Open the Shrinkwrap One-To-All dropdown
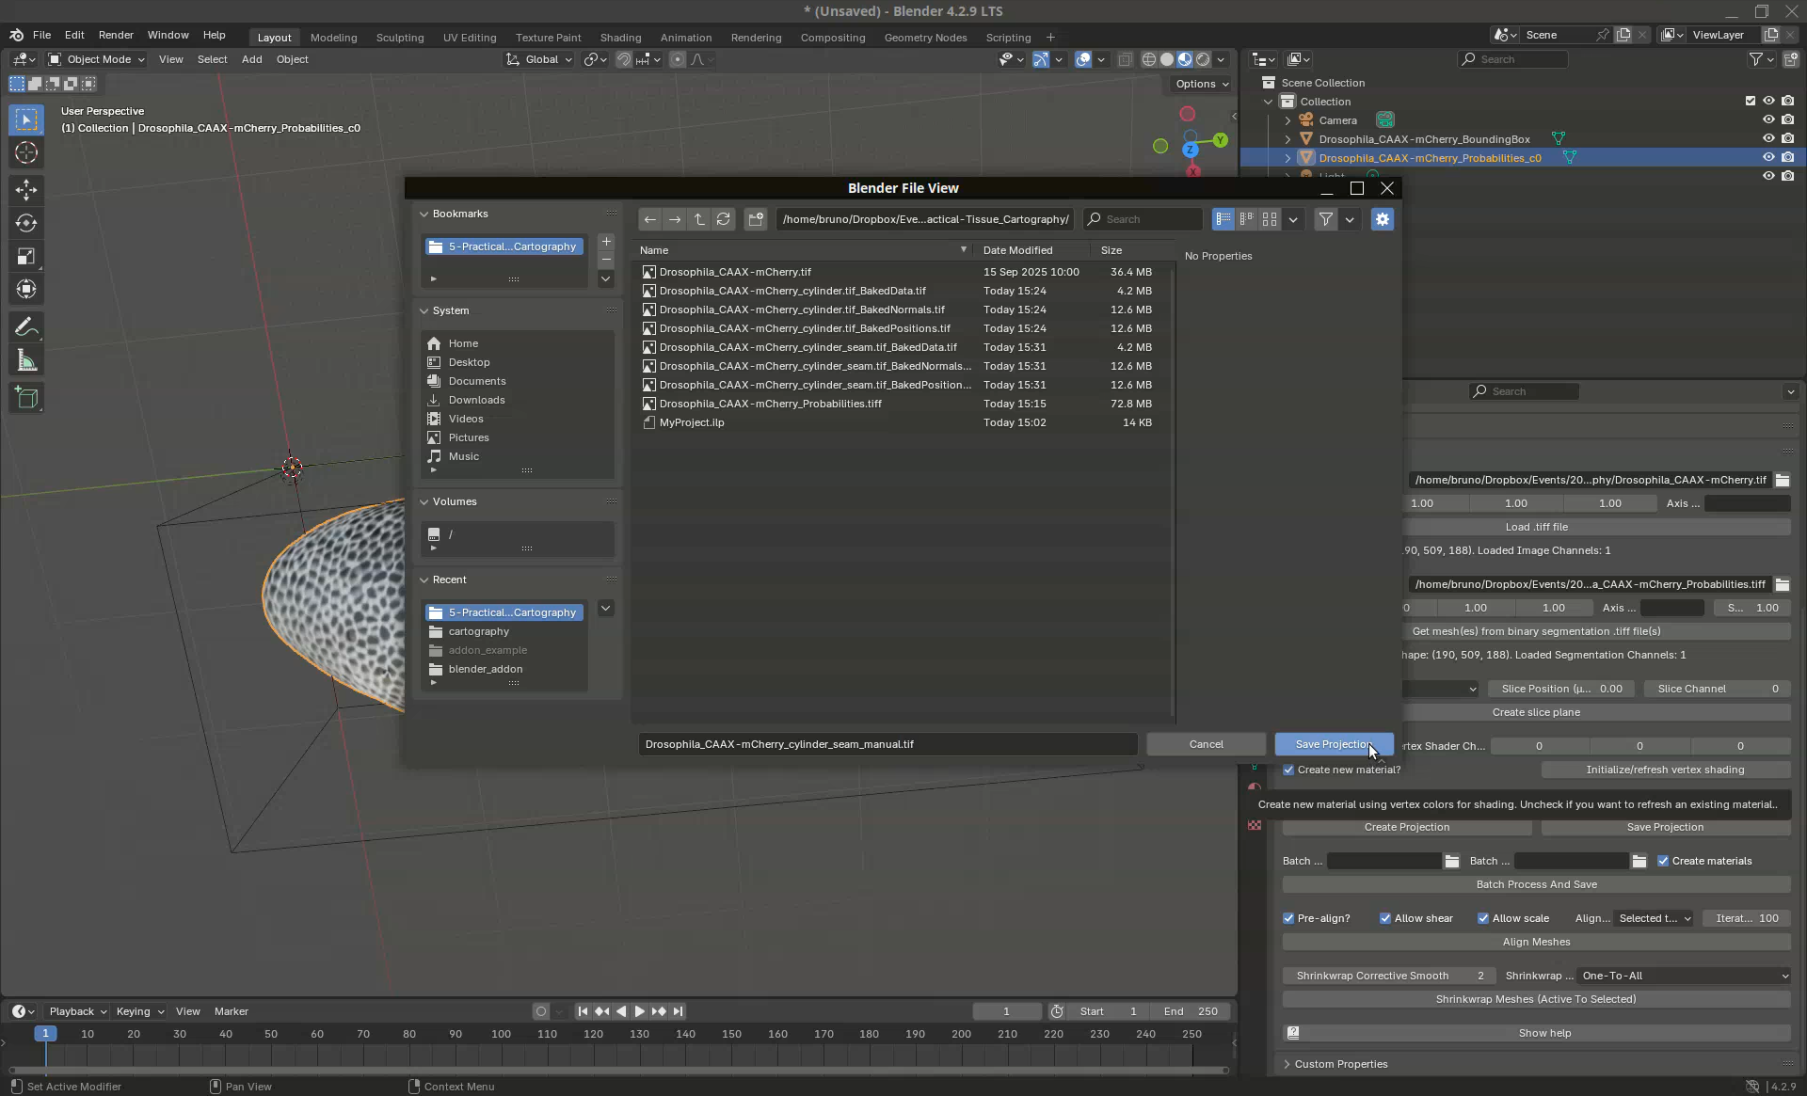This screenshot has width=1807, height=1096. 1684,976
